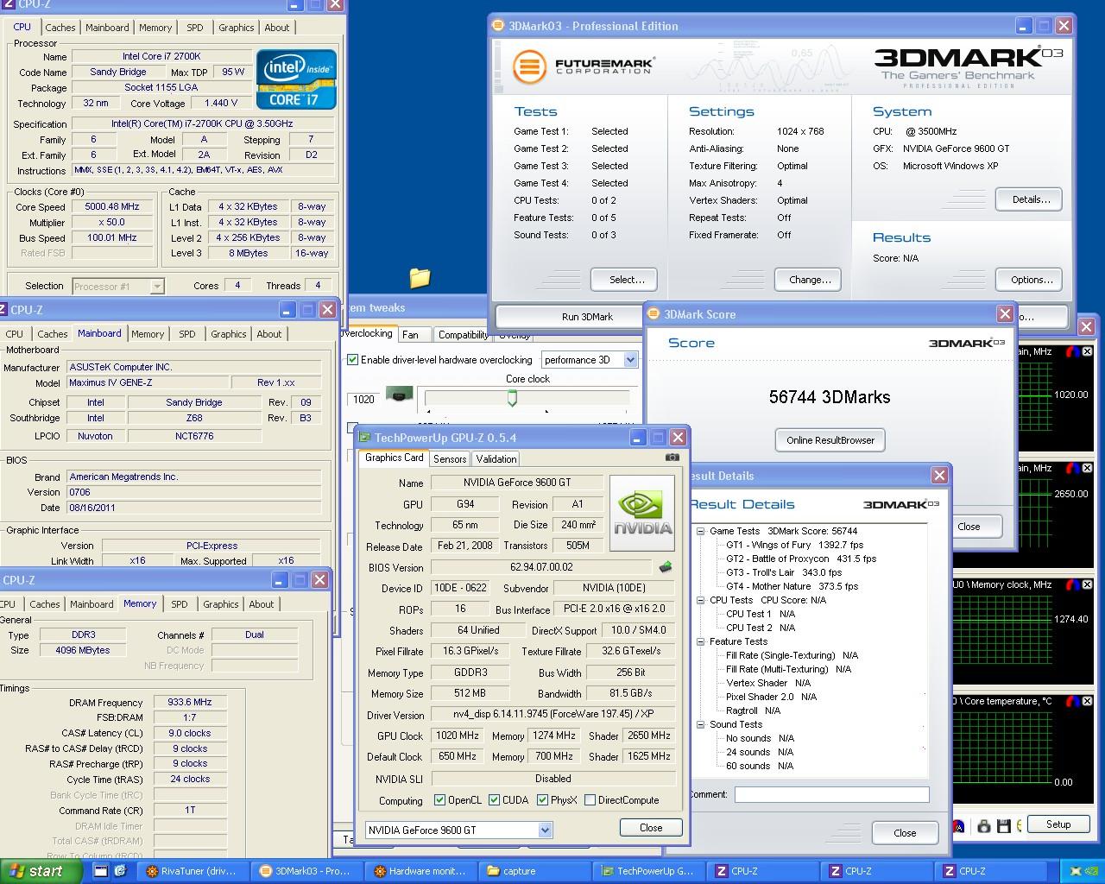The height and width of the screenshot is (884, 1105).
Task: Open the performance 3D dropdown
Action: click(x=630, y=360)
